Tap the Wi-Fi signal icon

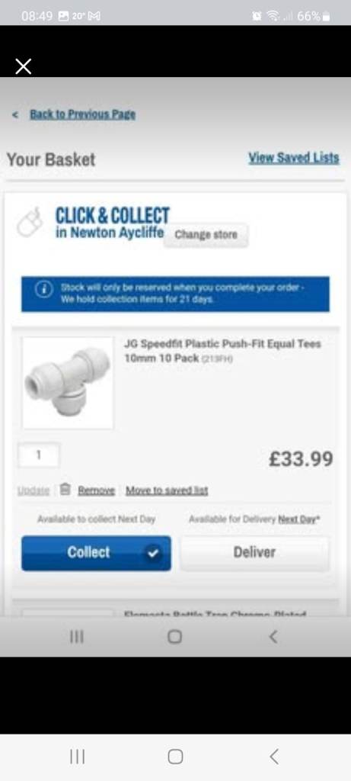tap(273, 16)
